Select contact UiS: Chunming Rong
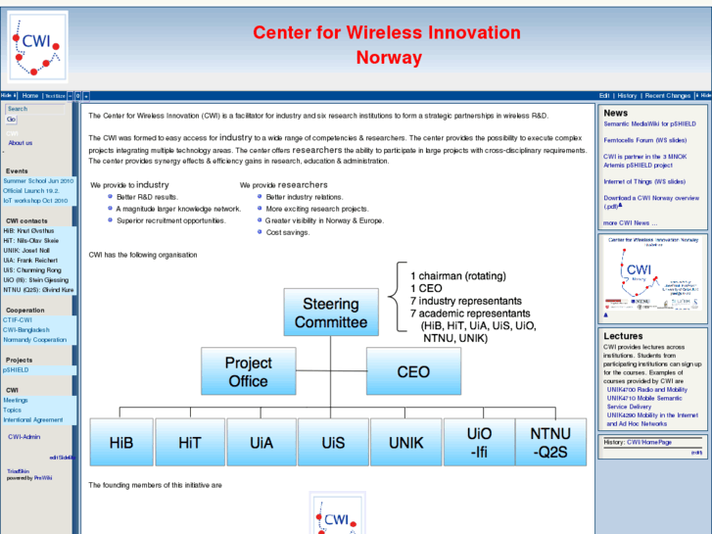 32,270
